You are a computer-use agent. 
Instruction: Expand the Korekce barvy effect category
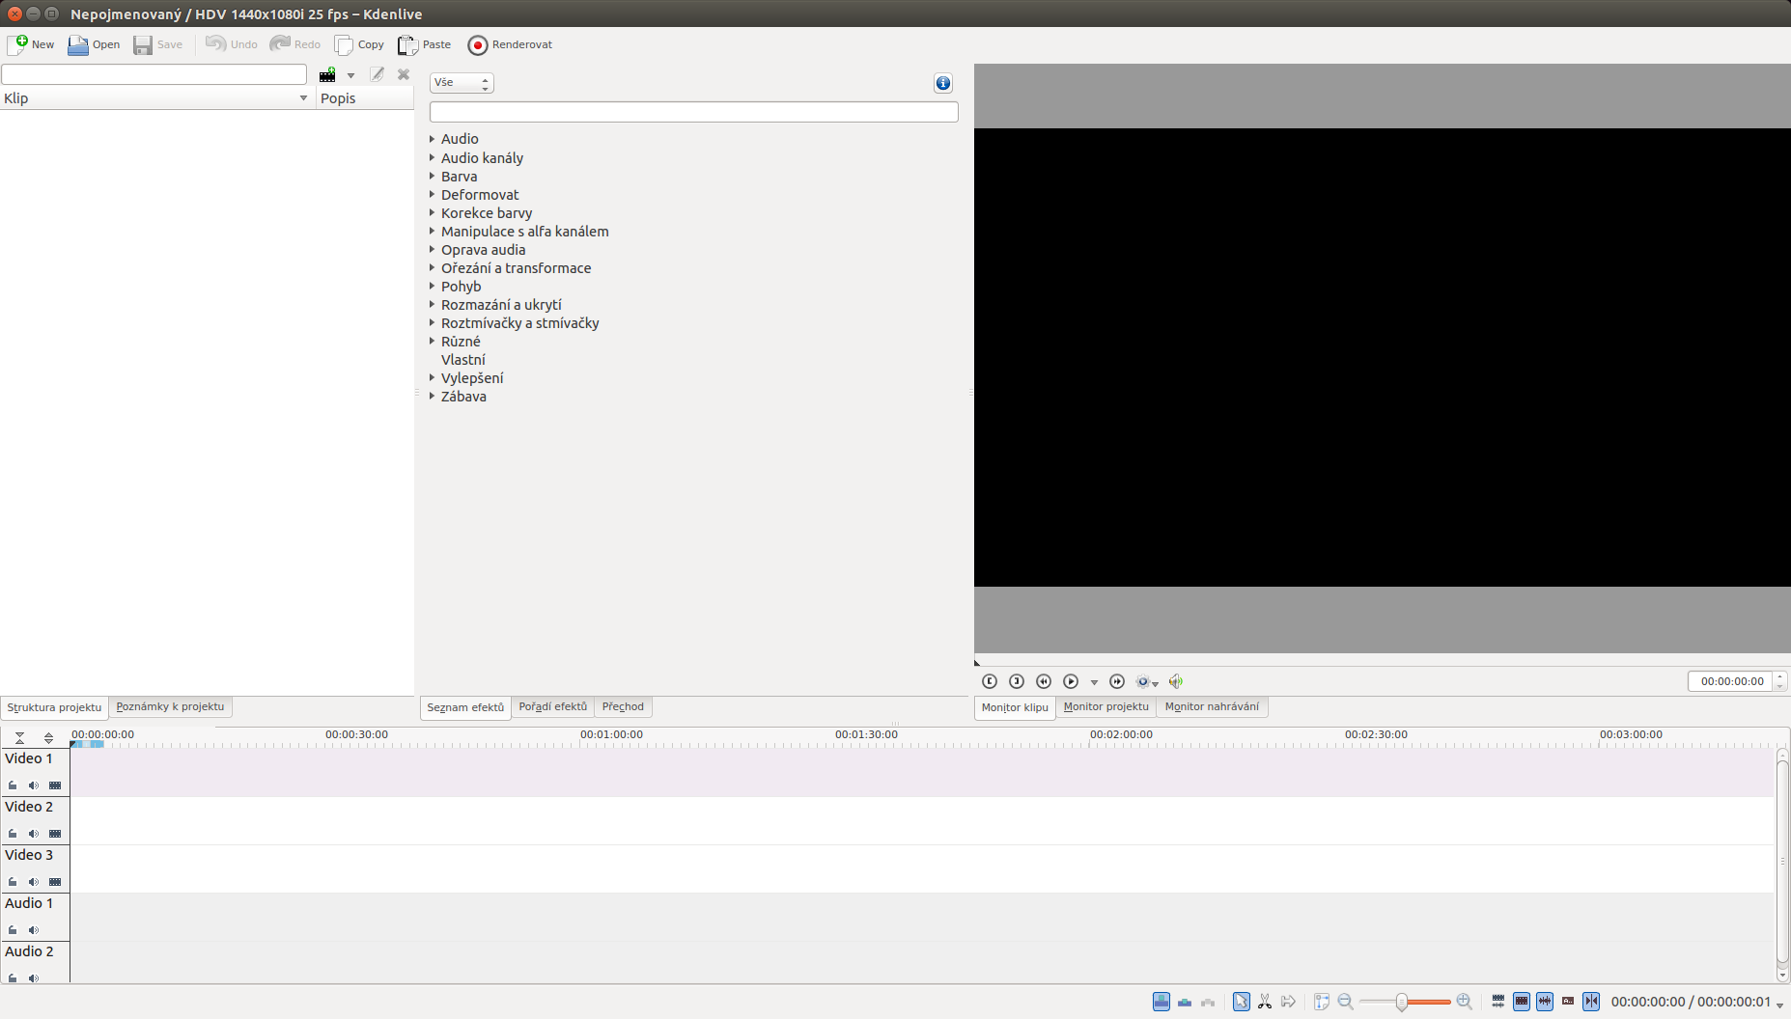(x=432, y=213)
